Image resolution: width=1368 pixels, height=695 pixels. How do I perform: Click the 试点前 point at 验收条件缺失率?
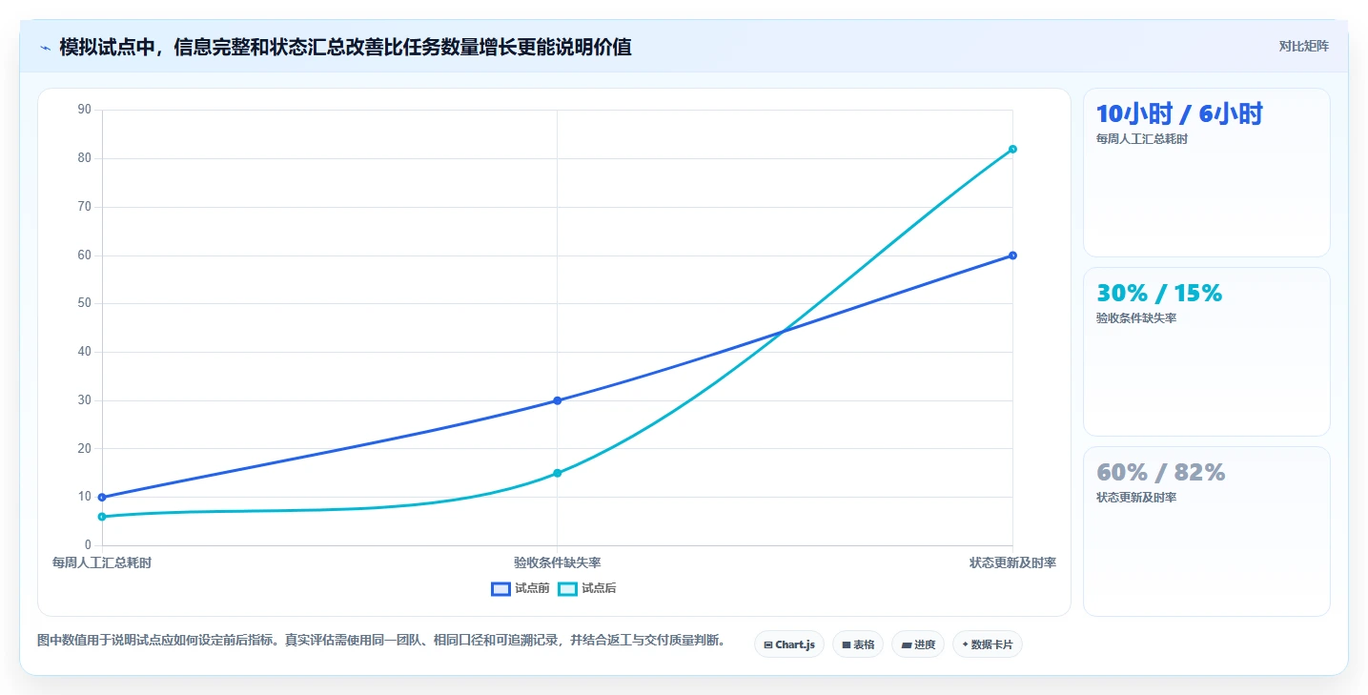coord(558,400)
